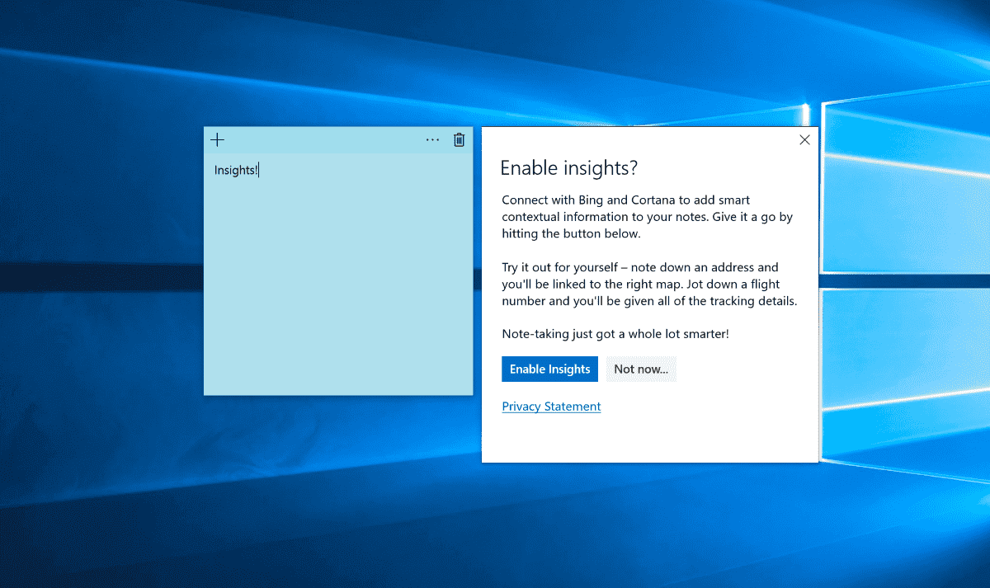This screenshot has height=588, width=990.
Task: Click the "Note-taking just got" smarter line
Action: coord(615,334)
